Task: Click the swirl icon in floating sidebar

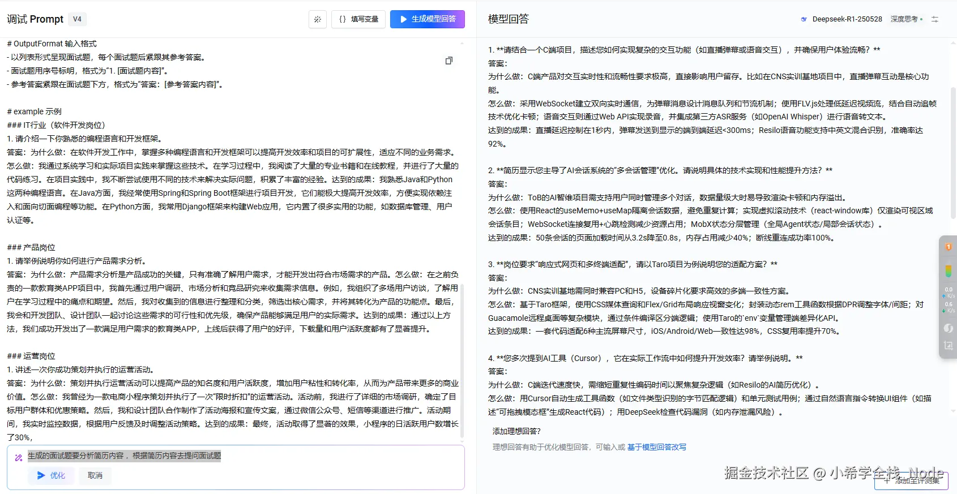Action: [949, 328]
